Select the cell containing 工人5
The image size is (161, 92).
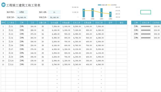point(11,42)
